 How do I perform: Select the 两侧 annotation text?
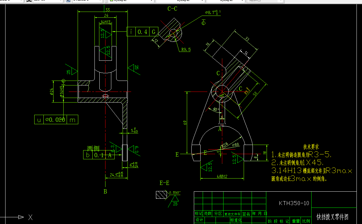click(93, 148)
